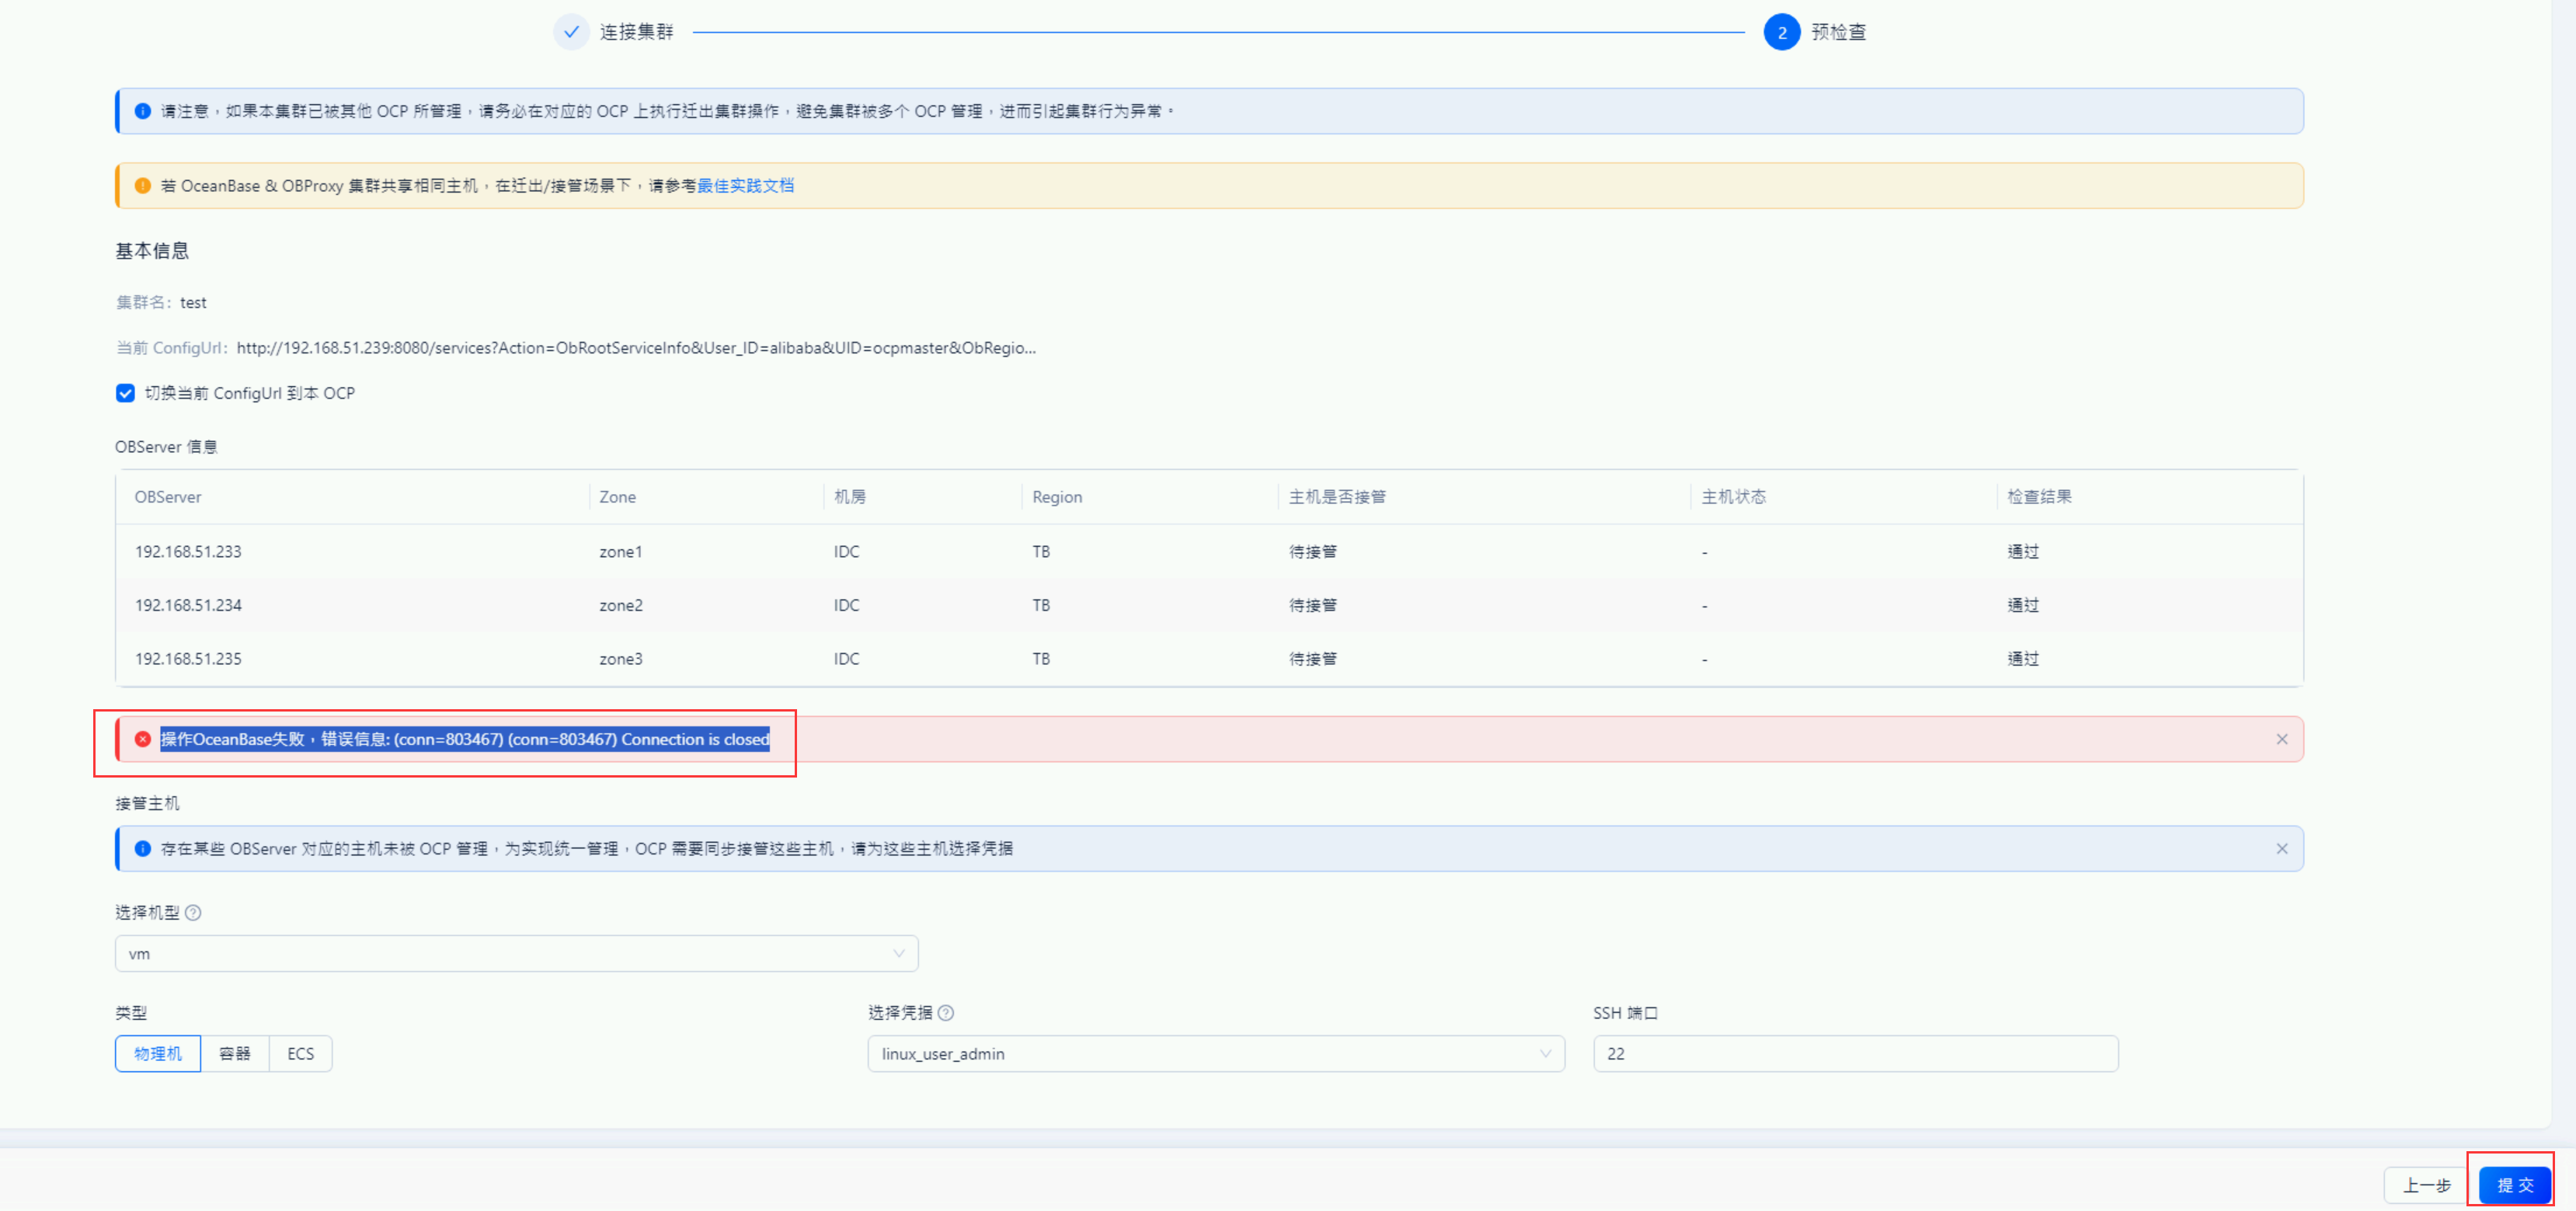The width and height of the screenshot is (2576, 1211).
Task: Click 提交 submit button
Action: (2514, 1184)
